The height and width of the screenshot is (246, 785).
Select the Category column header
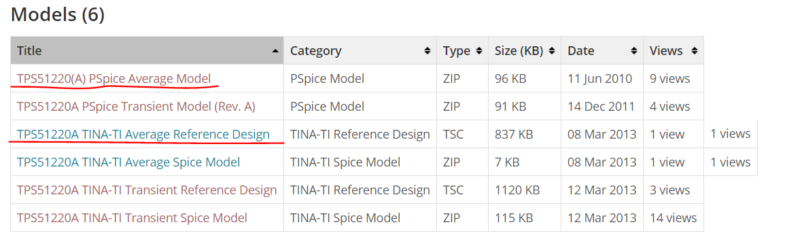click(x=360, y=50)
